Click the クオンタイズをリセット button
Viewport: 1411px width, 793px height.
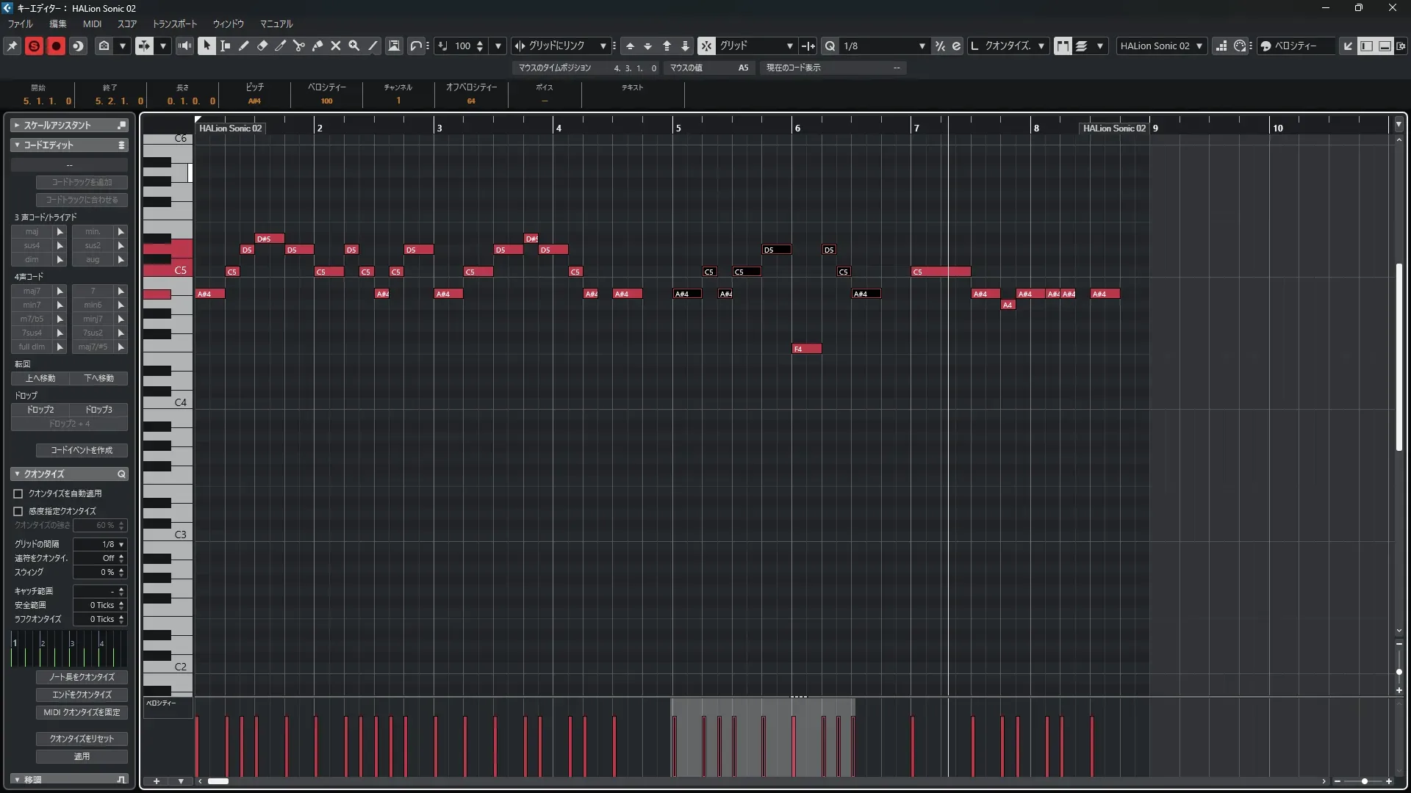(82, 739)
